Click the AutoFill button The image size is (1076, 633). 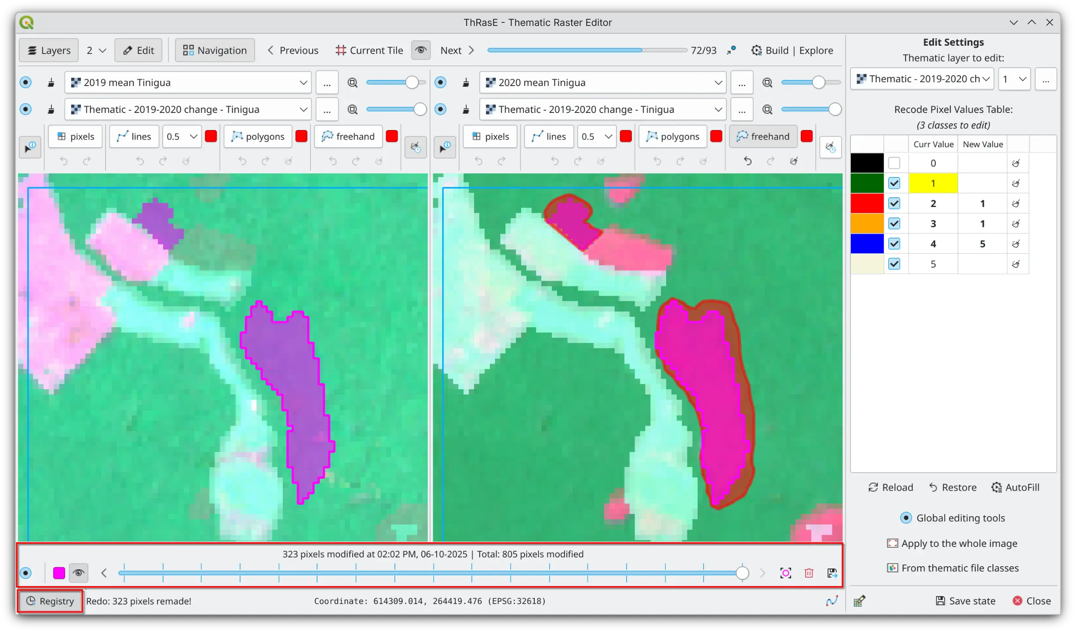1015,487
